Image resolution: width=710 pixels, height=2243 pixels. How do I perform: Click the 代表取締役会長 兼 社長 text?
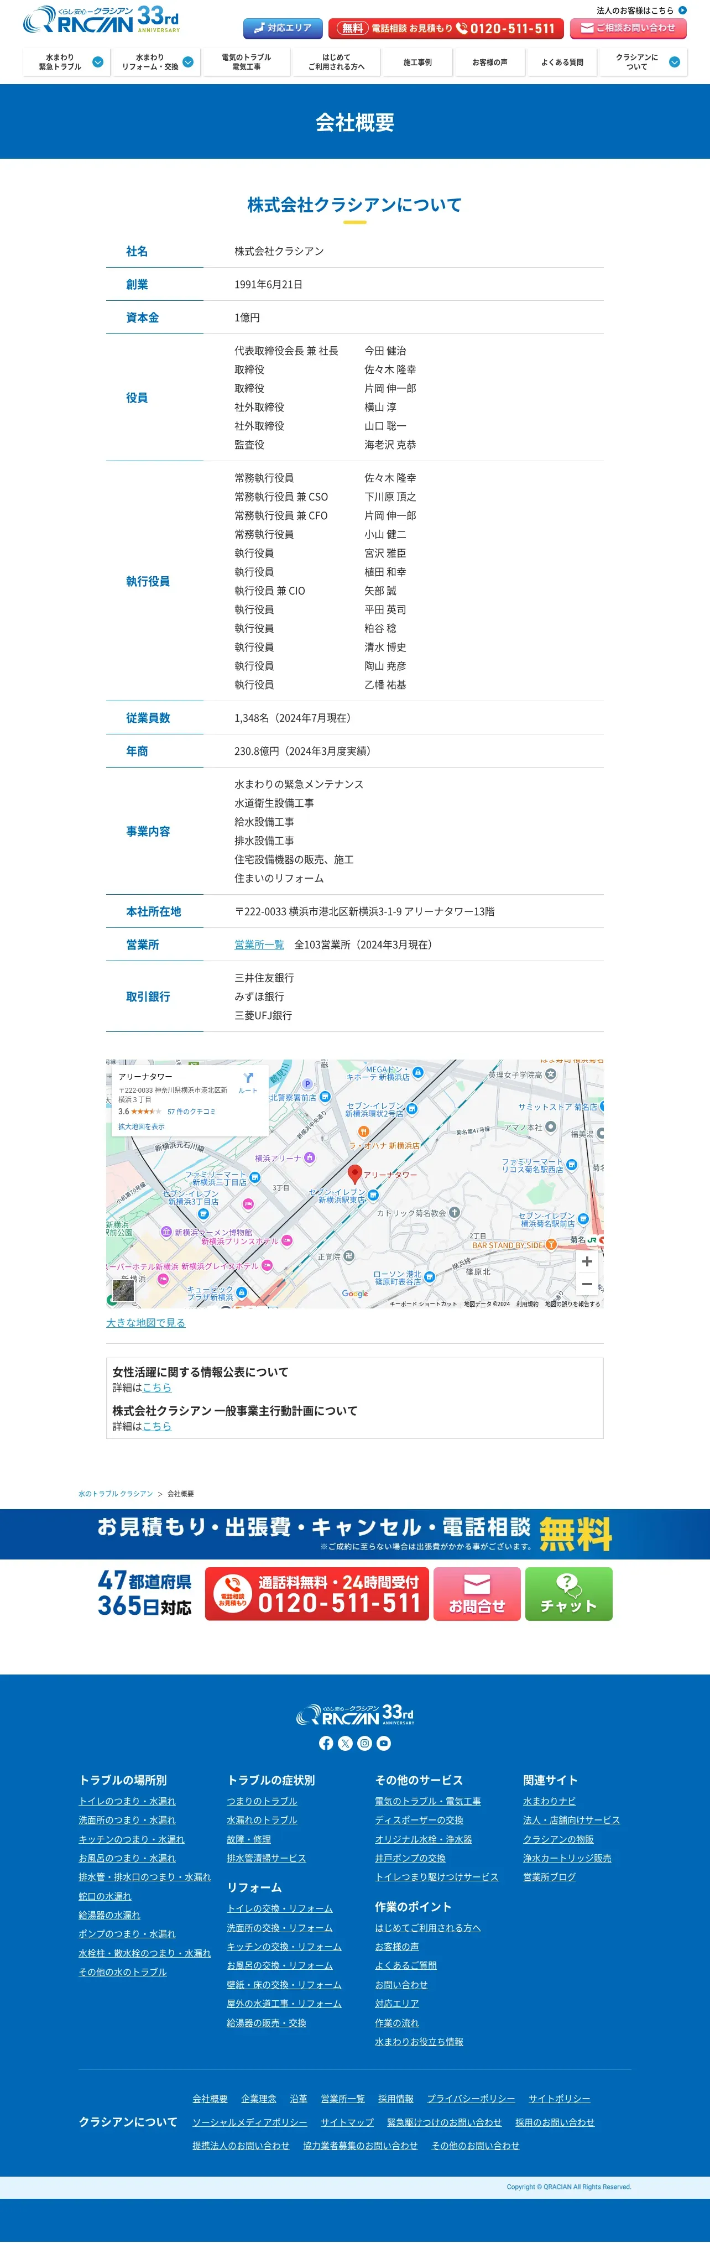click(x=286, y=350)
